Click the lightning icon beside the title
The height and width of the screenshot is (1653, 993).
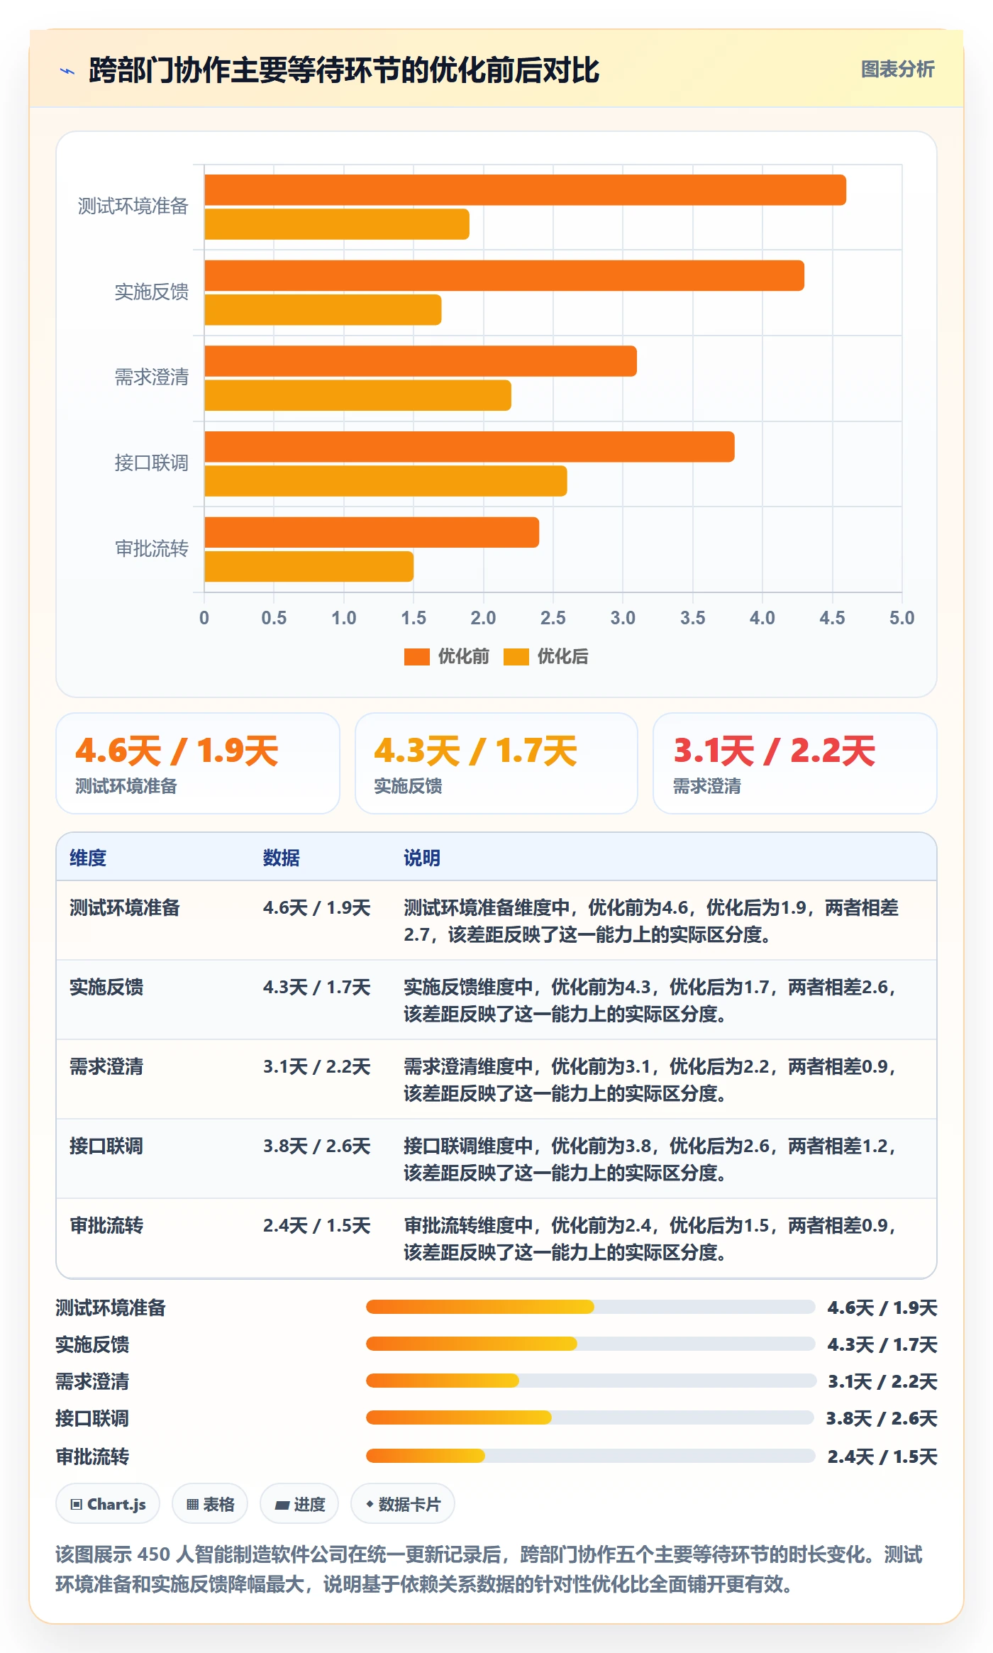[67, 71]
